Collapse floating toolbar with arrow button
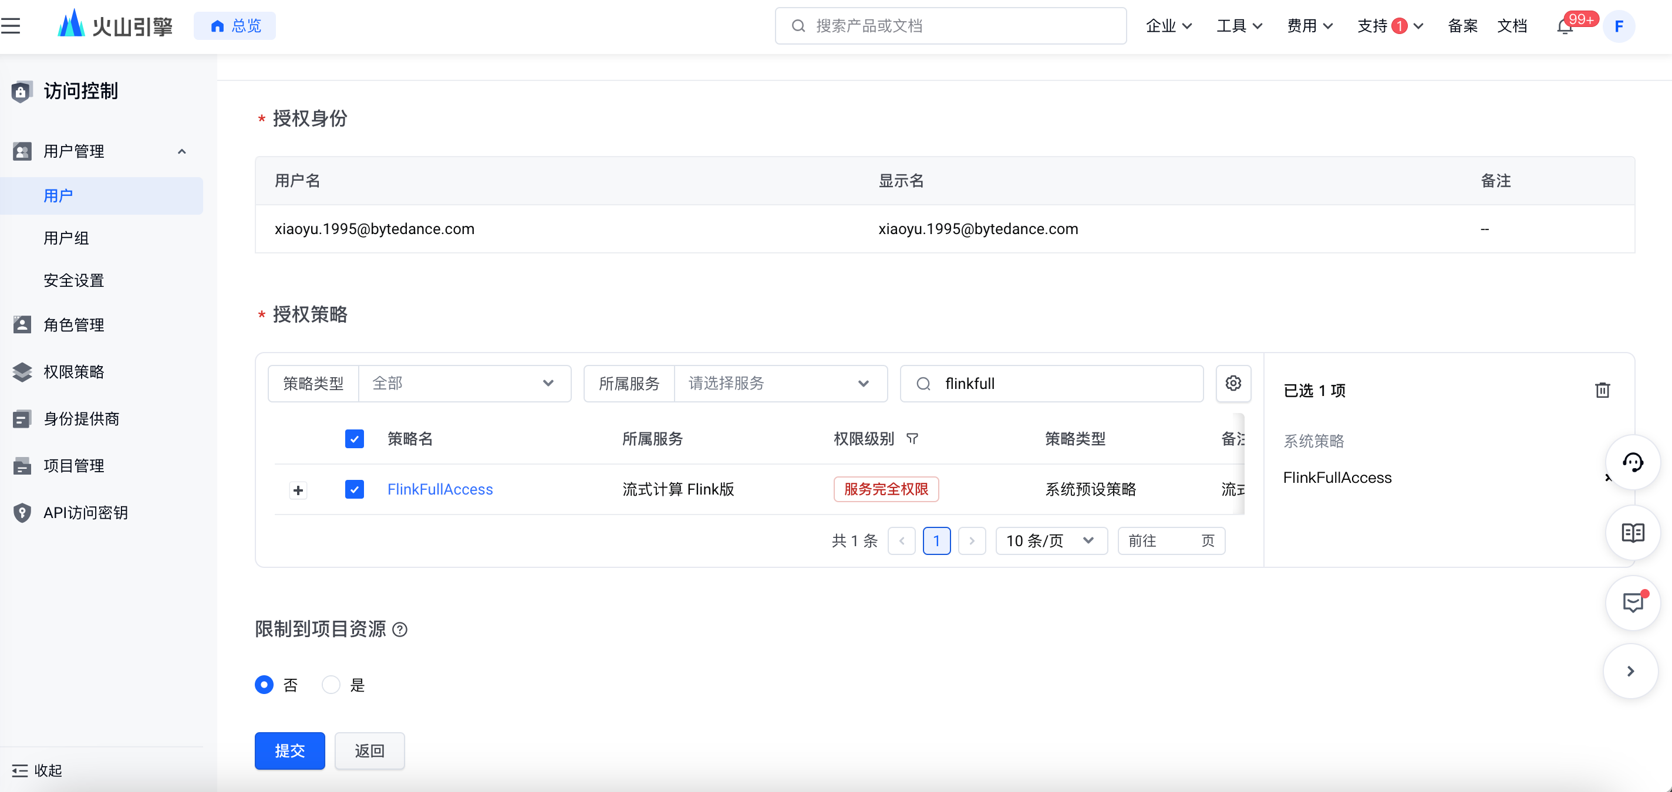The image size is (1672, 792). click(1630, 671)
